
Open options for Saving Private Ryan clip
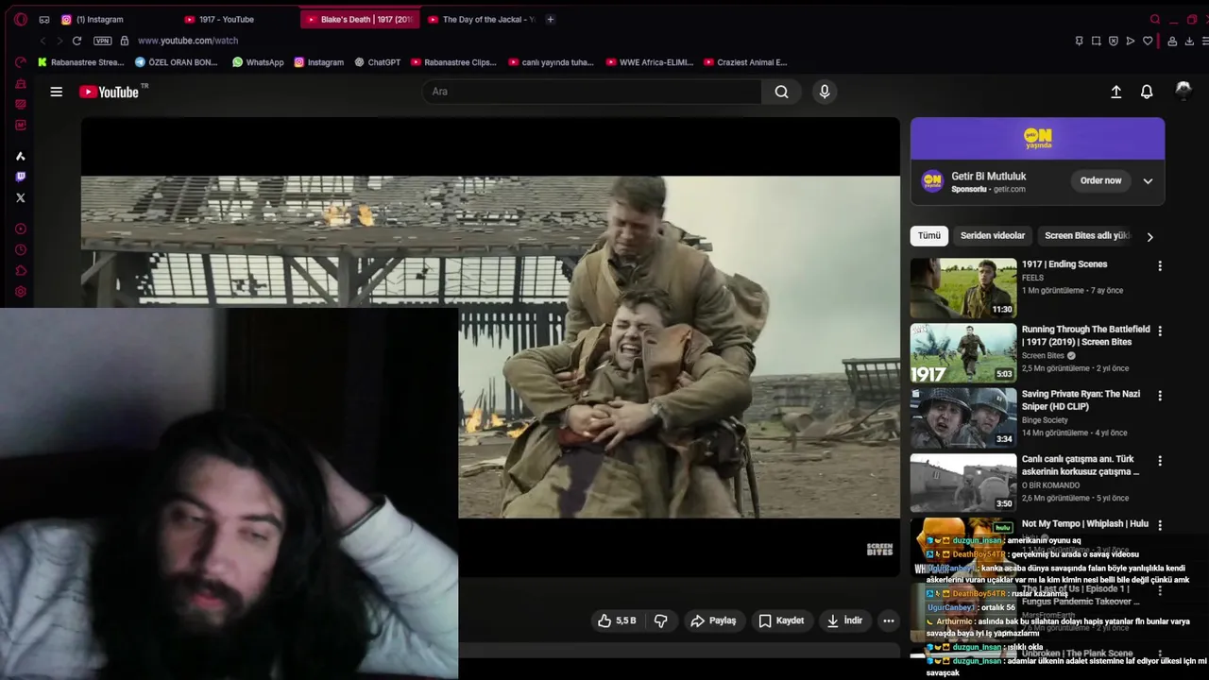click(x=1160, y=396)
